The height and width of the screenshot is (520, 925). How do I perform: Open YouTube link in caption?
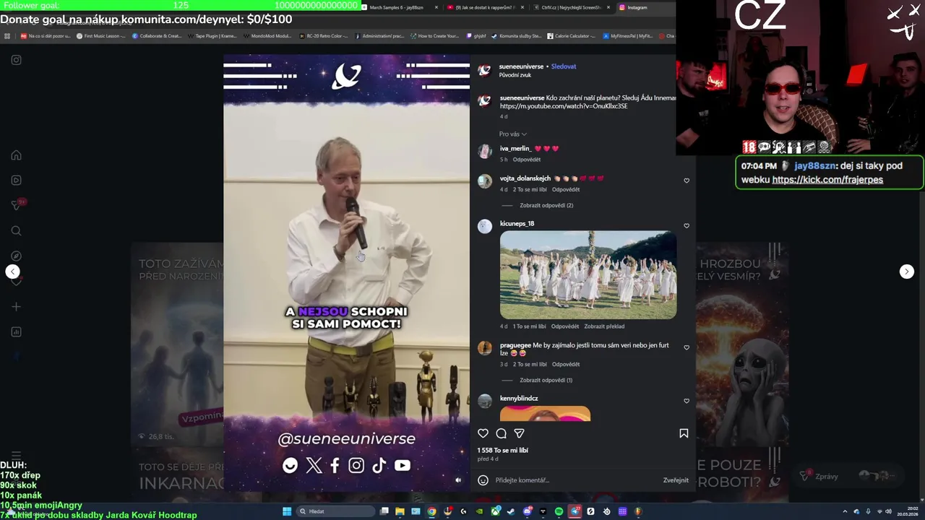click(x=564, y=106)
